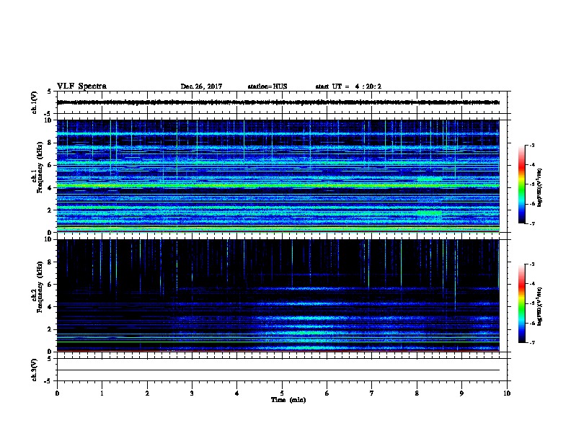Click the ch.2 "Frequency (kHz)" axis label
Image resolution: width=571 pixels, height=441 pixels.
tap(40, 287)
